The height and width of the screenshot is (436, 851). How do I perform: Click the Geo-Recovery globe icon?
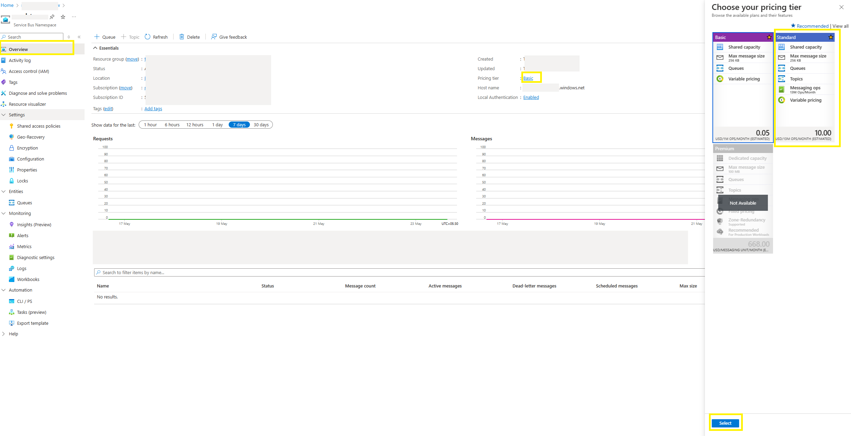12,137
